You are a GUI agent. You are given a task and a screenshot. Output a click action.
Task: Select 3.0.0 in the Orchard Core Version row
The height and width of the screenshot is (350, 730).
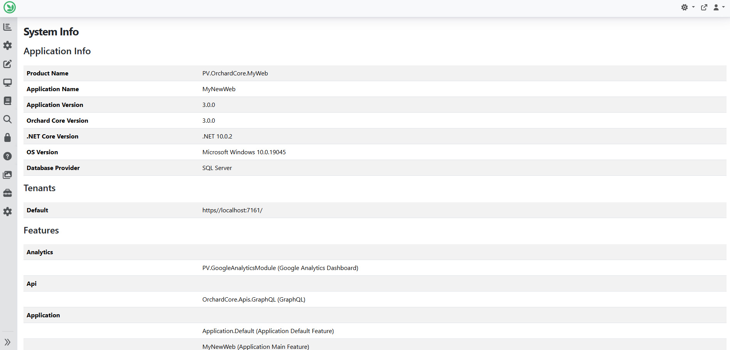point(209,121)
